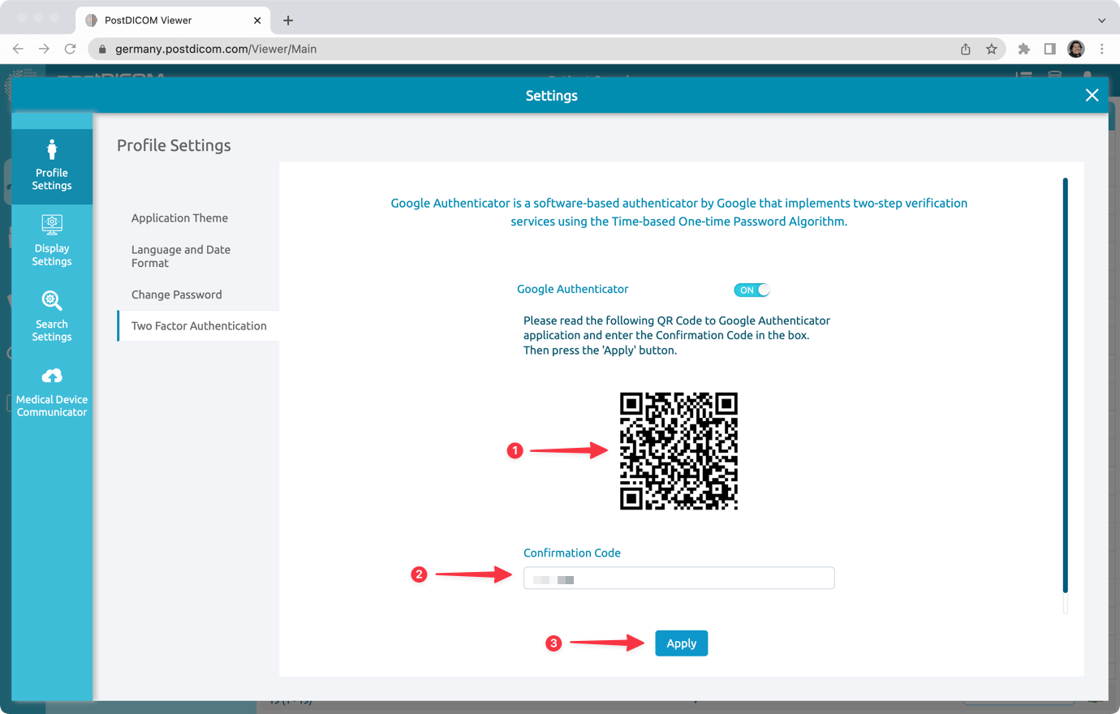This screenshot has height=714, width=1120.
Task: Open the Profile Settings section
Action: tap(51, 166)
